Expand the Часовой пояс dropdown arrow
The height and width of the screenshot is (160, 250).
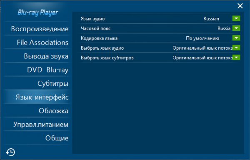click(x=236, y=28)
